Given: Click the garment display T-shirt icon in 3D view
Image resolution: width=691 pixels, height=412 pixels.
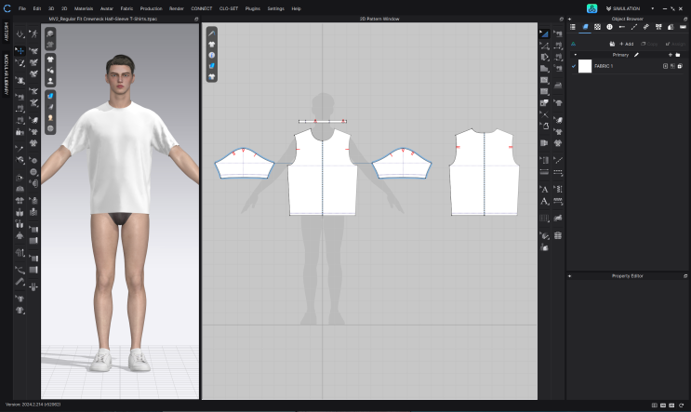Looking at the screenshot, I should coord(50,59).
